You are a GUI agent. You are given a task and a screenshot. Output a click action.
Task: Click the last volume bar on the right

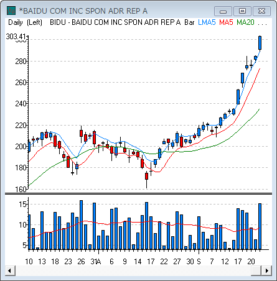tap(260, 226)
